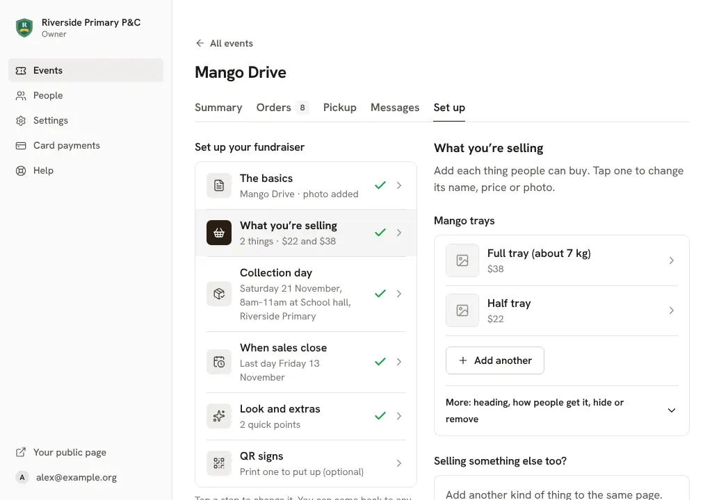Open The basics step via its chevron
This screenshot has width=712, height=500.
[x=398, y=185]
